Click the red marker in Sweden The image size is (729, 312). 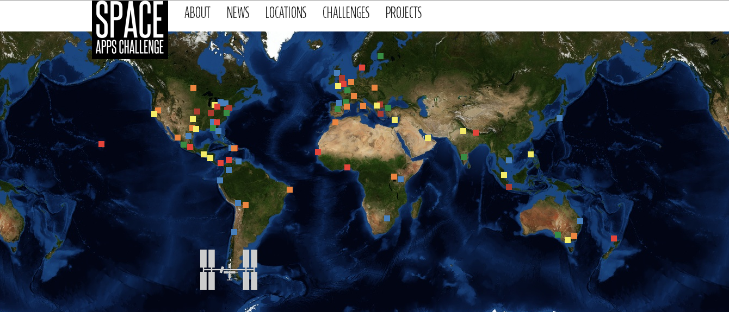click(362, 67)
